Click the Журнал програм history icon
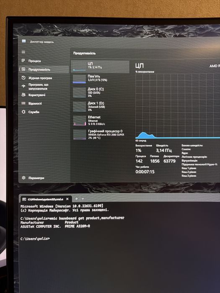The height and width of the screenshot is (293, 220). point(23,78)
